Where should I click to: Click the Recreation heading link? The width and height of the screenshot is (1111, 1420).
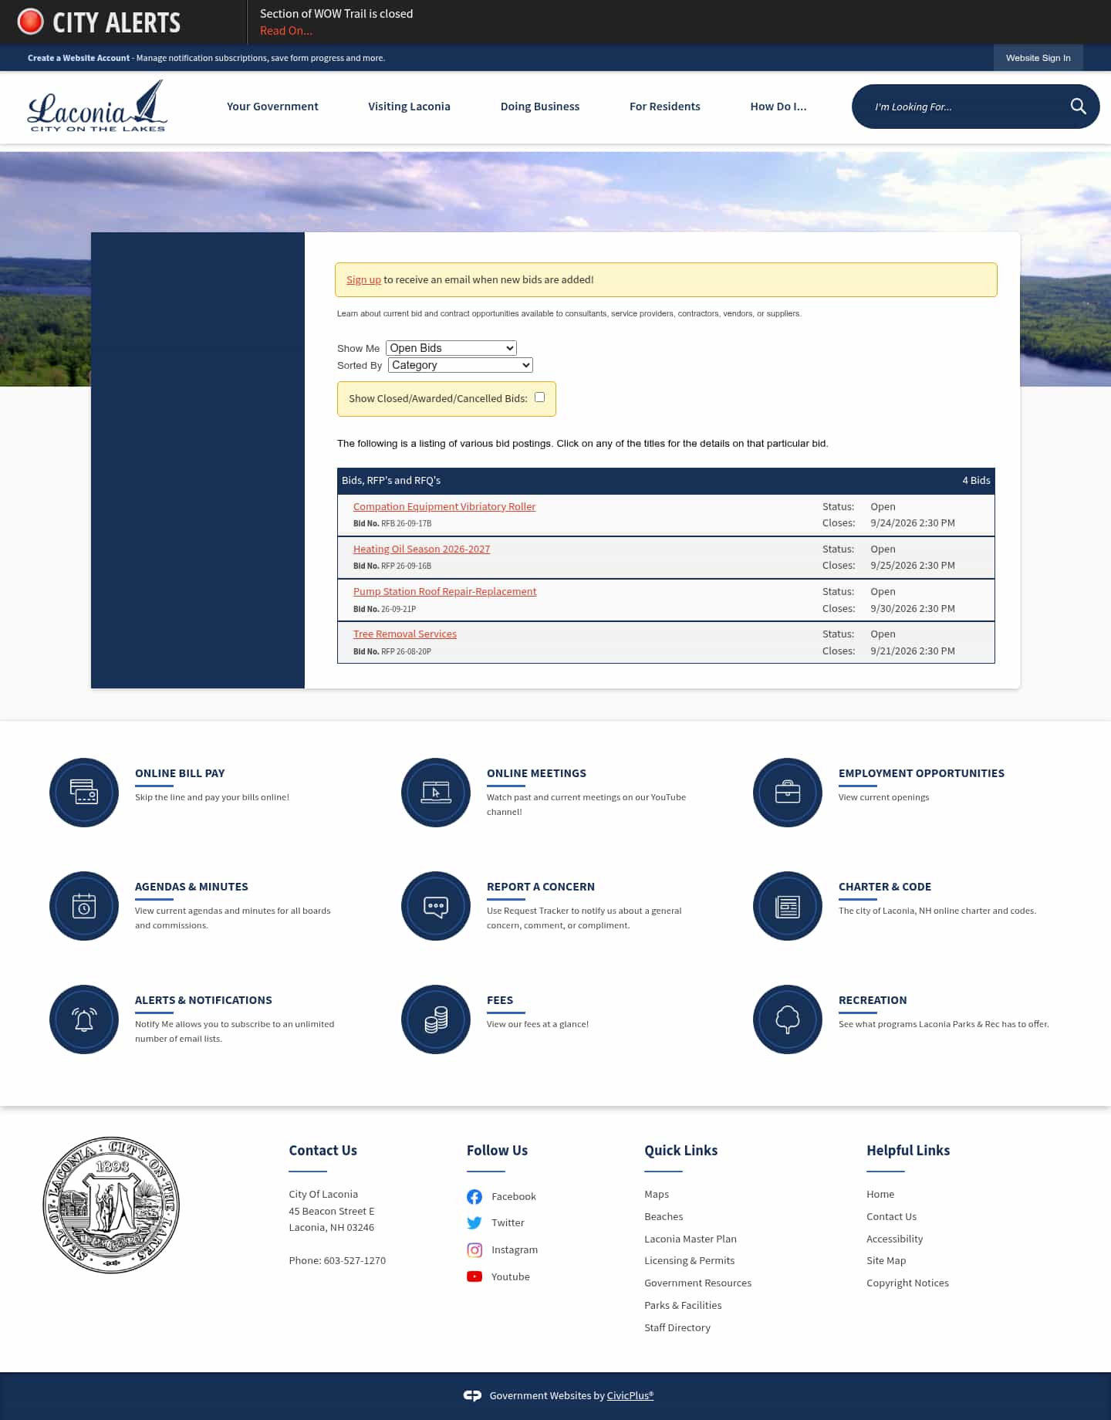(x=873, y=1000)
